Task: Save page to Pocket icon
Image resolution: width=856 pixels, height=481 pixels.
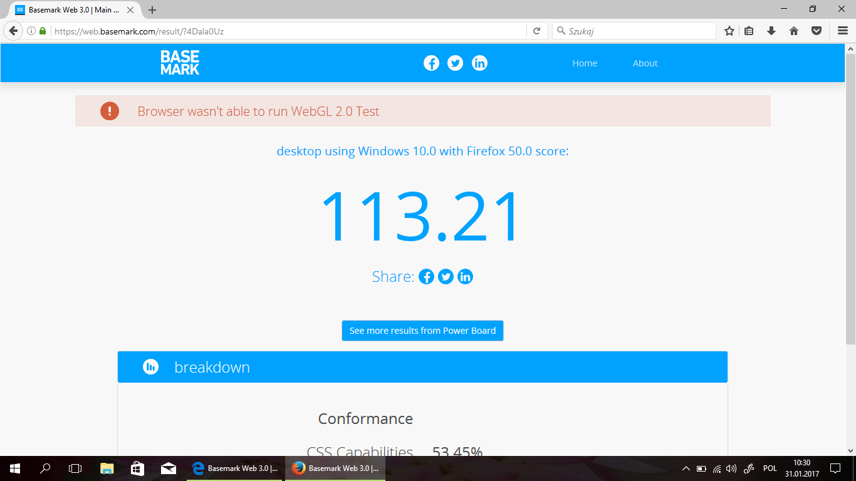Action: 817,31
